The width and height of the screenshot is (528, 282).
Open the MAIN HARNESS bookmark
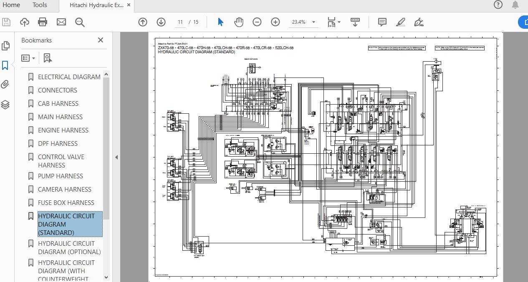(60, 117)
